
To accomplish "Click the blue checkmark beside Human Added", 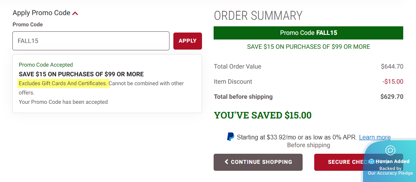I will click(371, 161).
